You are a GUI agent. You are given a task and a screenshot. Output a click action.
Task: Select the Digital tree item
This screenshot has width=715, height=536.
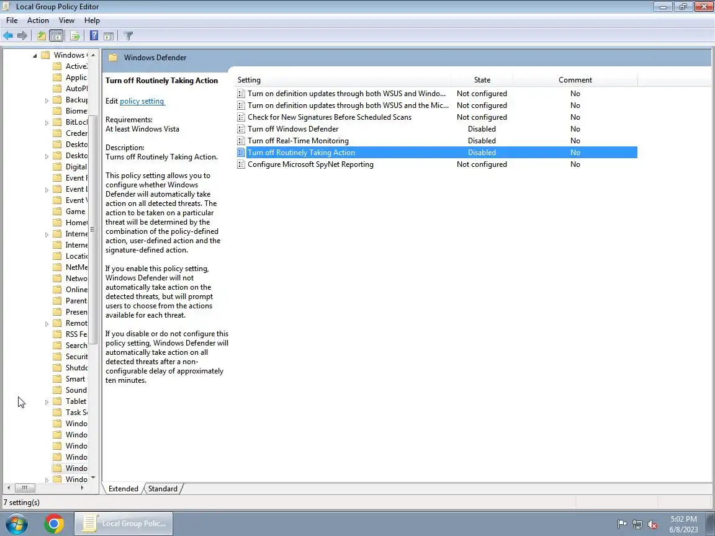(x=76, y=167)
